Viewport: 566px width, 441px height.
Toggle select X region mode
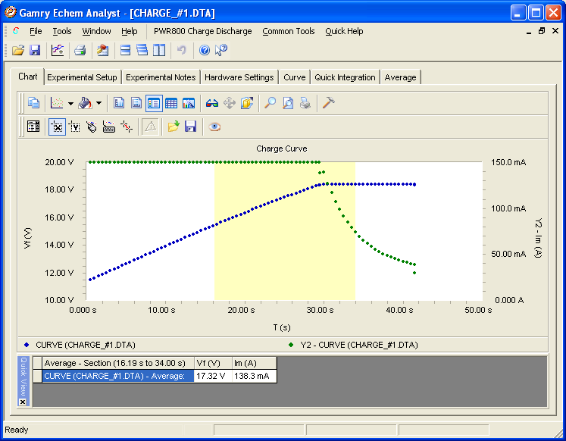[57, 127]
